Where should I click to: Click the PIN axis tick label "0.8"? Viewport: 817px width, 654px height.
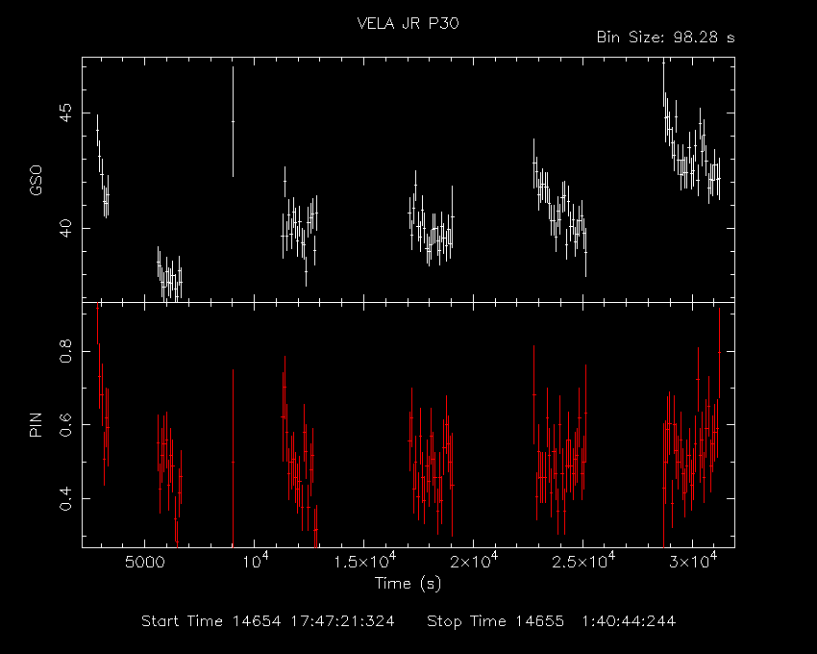click(66, 351)
